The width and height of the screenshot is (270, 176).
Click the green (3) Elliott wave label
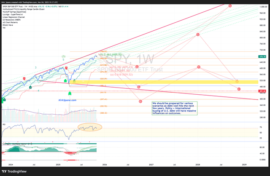tap(64, 56)
